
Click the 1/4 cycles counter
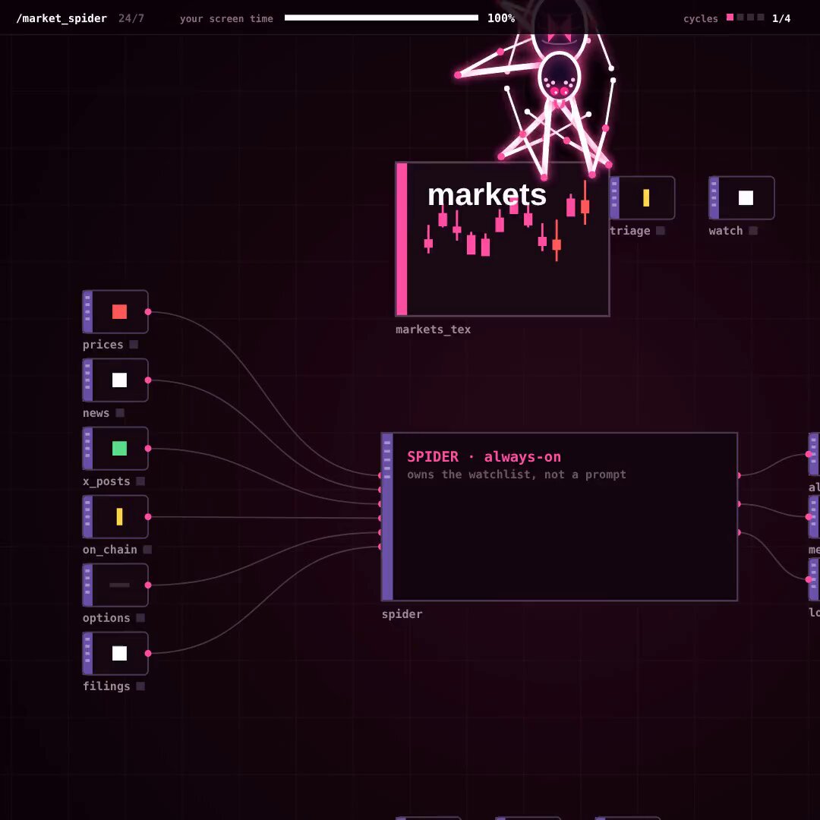click(781, 18)
